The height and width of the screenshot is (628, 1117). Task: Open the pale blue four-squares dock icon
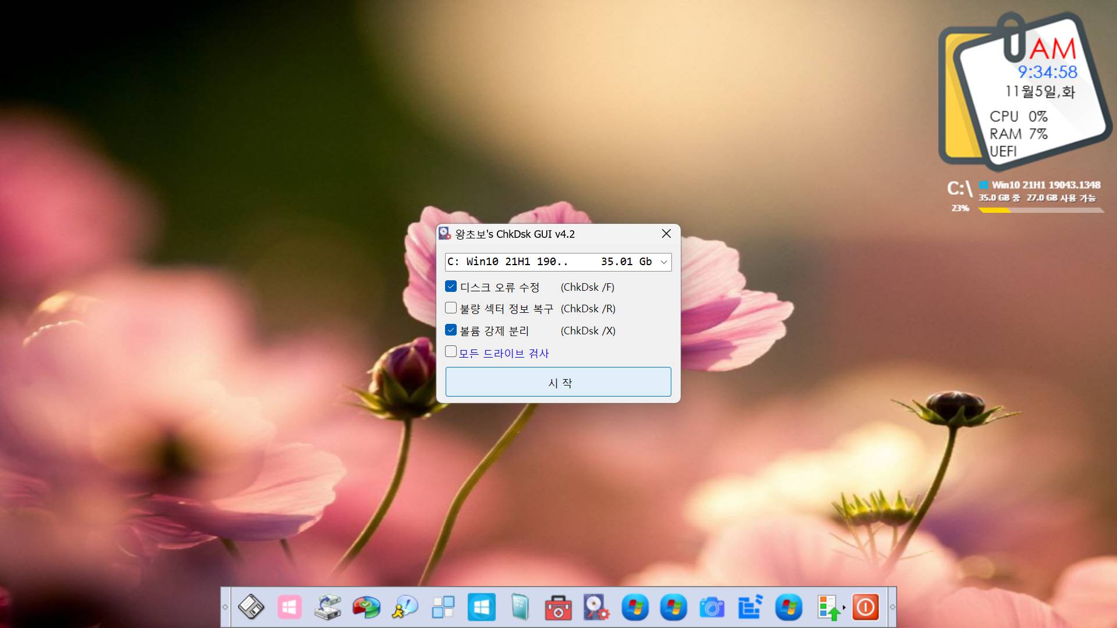[443, 608]
